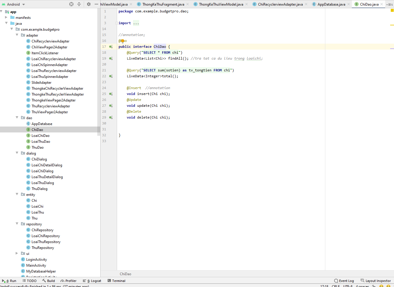Switch to AppDatabase.java tab
Image resolution: width=394 pixels, height=287 pixels.
(x=331, y=4)
